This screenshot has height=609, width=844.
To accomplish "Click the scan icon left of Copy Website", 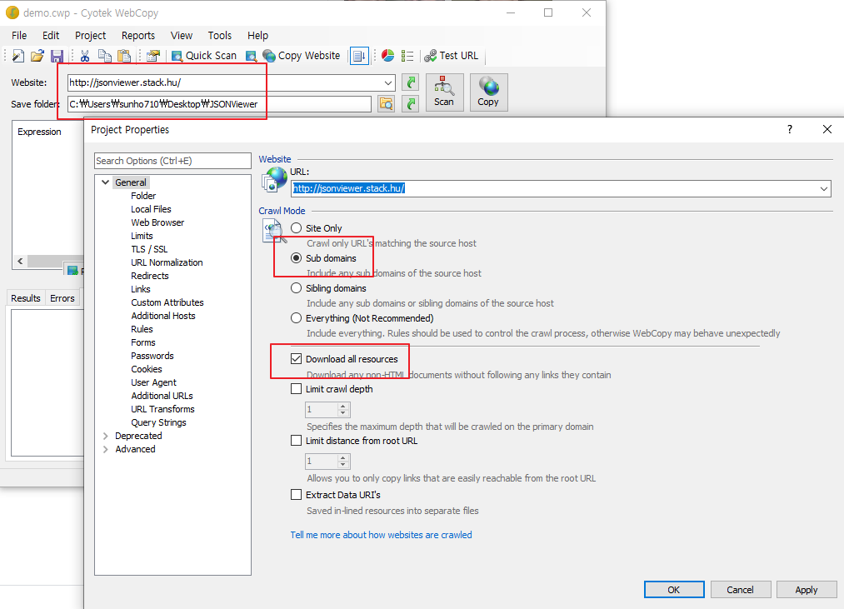I will (251, 56).
